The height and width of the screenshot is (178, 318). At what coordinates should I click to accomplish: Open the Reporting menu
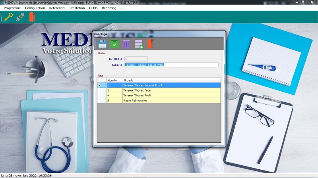109,8
